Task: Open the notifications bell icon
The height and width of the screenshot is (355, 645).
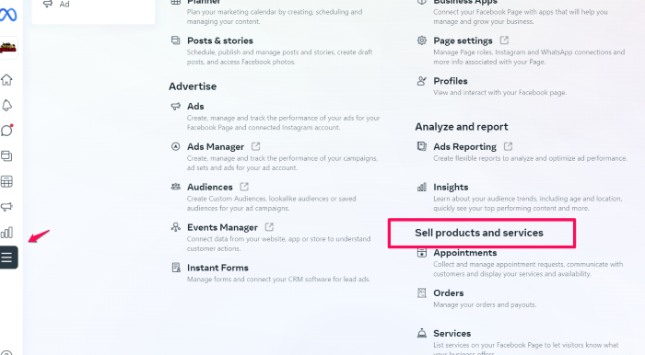Action: tap(7, 106)
